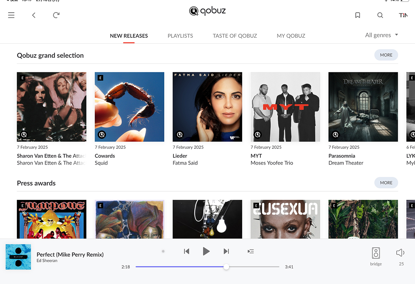This screenshot has width=415, height=284.
Task: Open the album cover with the hanging light bulb
Action: (x=207, y=219)
